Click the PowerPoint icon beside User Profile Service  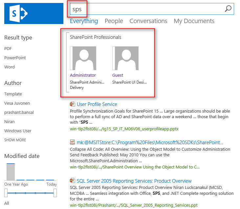click(x=73, y=104)
